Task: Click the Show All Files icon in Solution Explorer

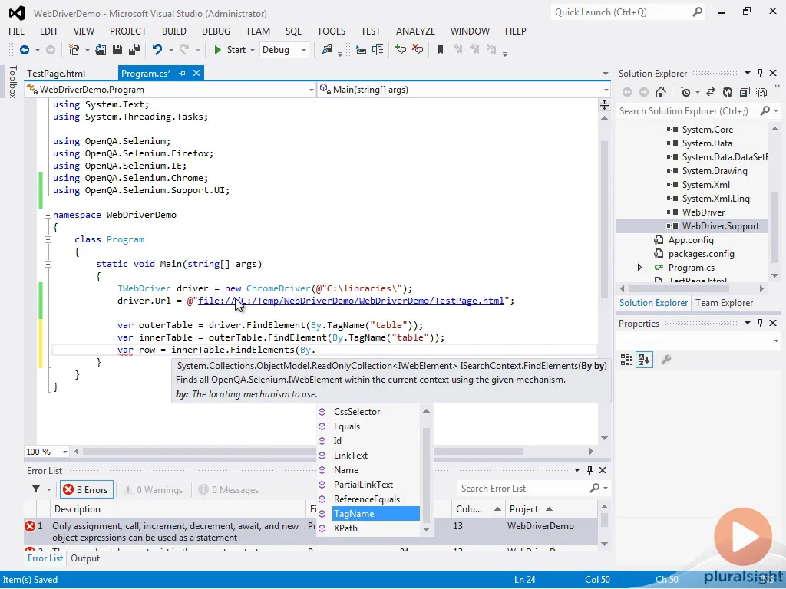Action: pos(762,92)
